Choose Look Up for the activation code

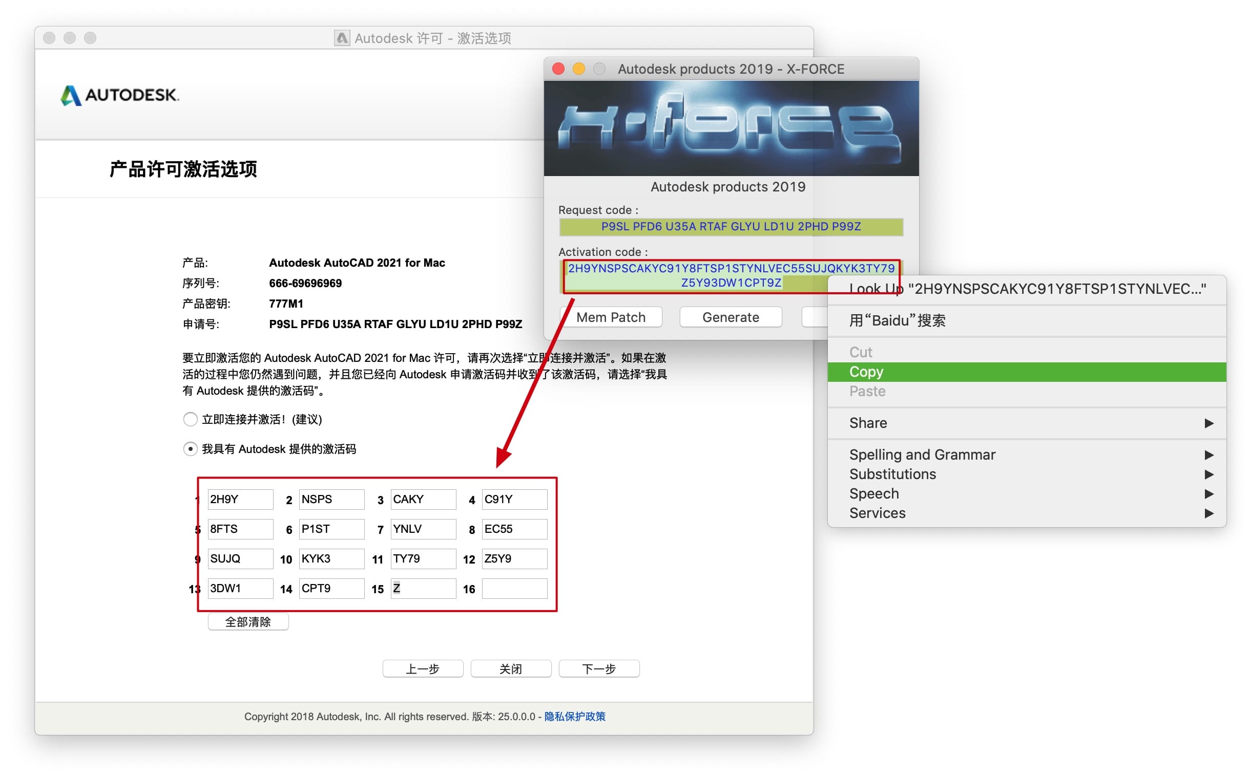[x=1028, y=289]
